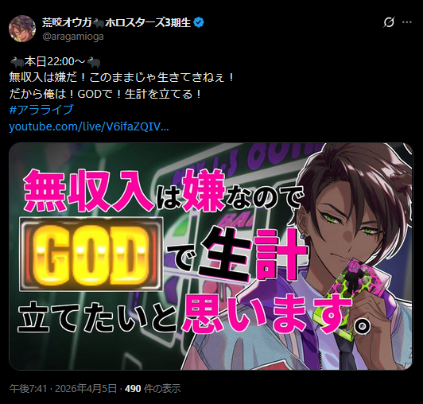Open 荒咬オウガ's profile avatar picture
The width and height of the screenshot is (423, 404).
pos(22,29)
